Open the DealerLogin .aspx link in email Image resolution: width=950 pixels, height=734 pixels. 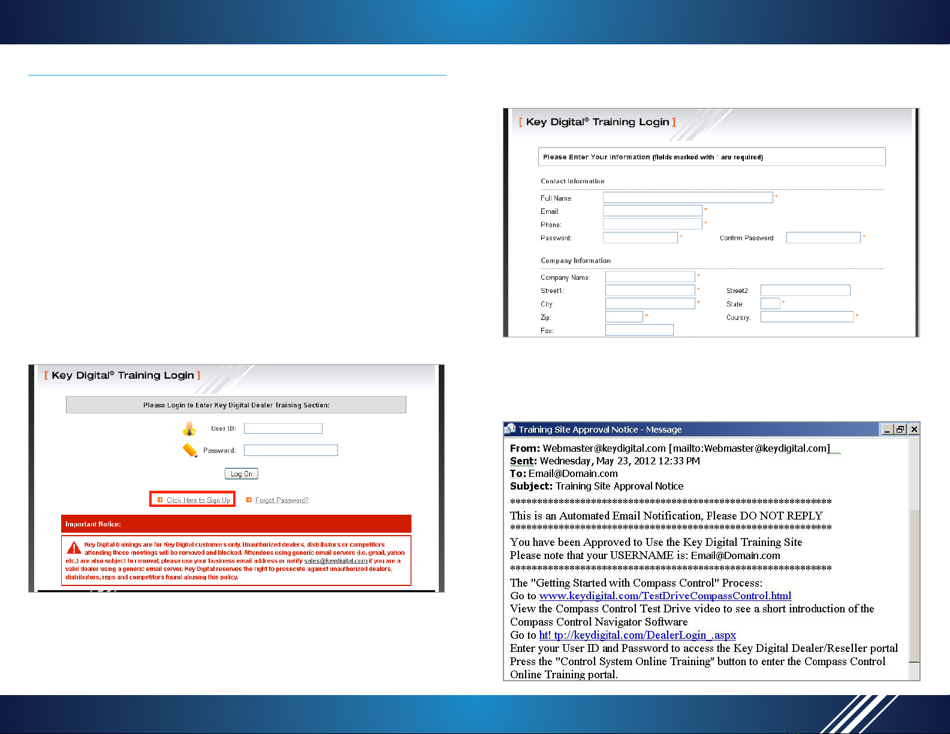[637, 635]
